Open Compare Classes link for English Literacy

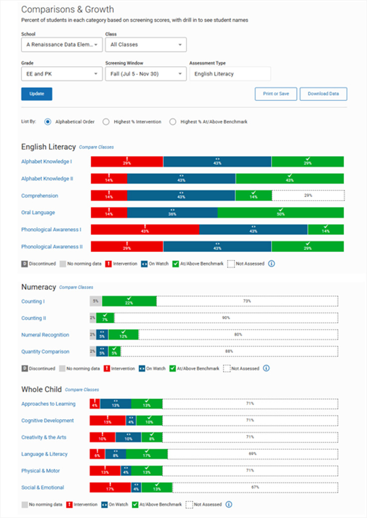click(x=96, y=147)
